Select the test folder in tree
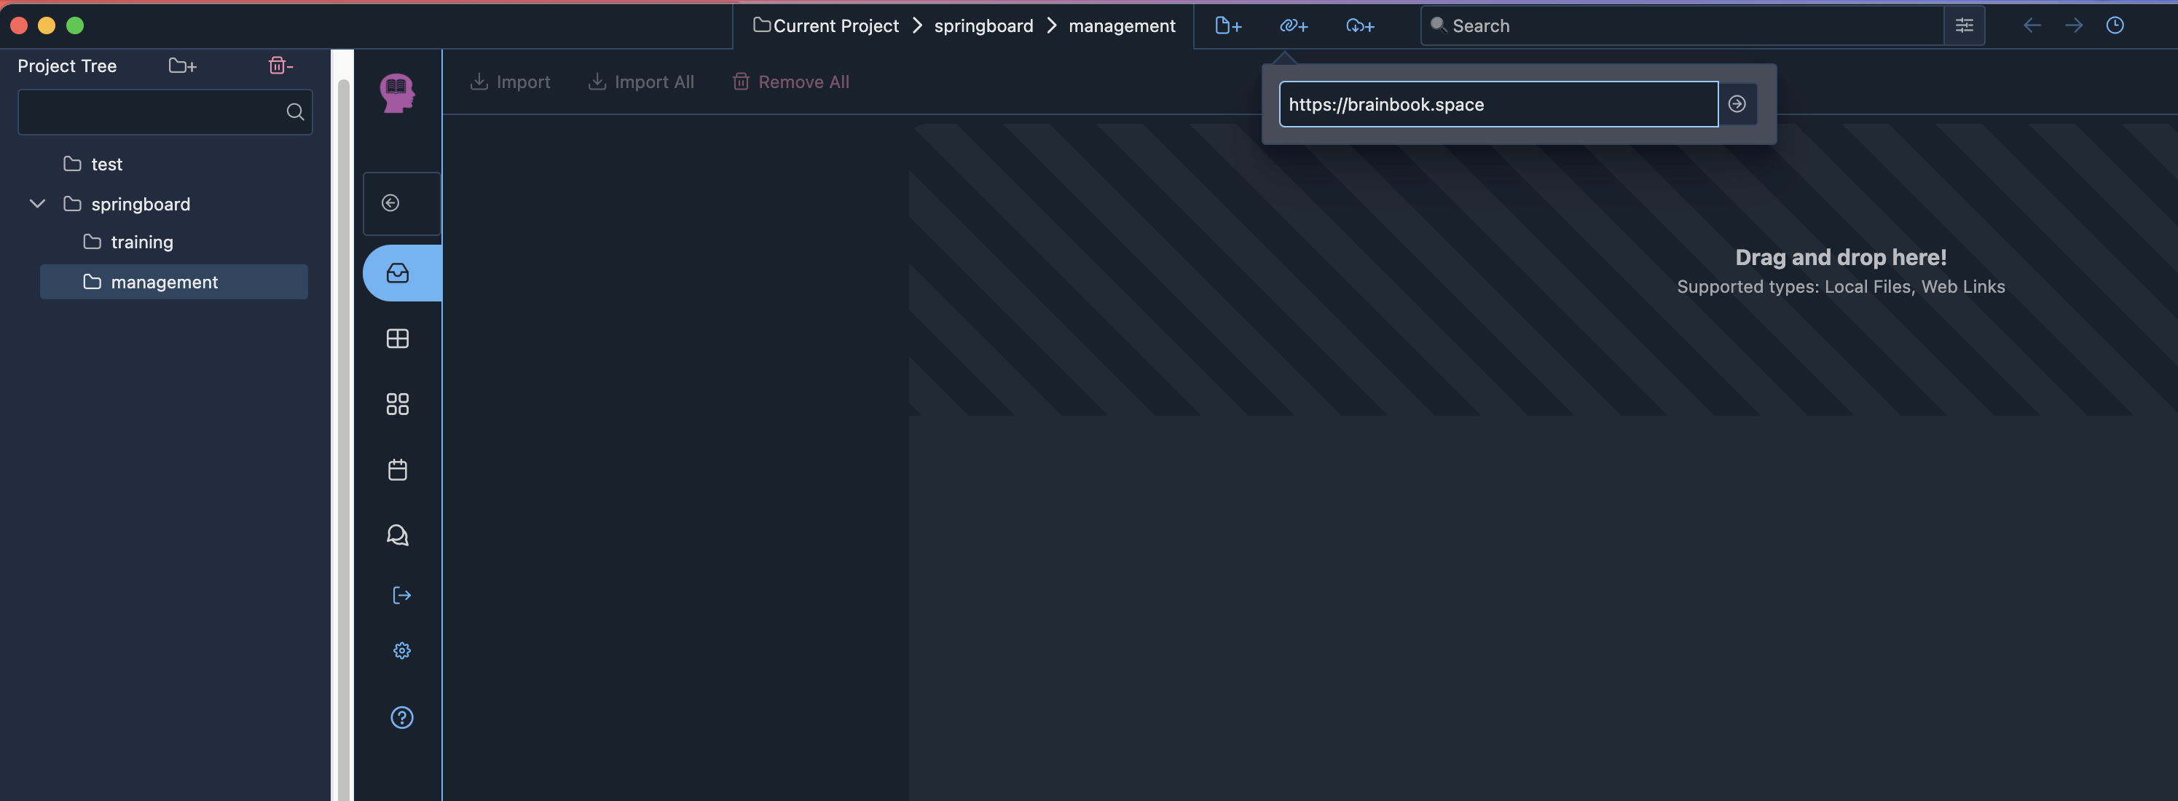The height and width of the screenshot is (801, 2178). 106,164
